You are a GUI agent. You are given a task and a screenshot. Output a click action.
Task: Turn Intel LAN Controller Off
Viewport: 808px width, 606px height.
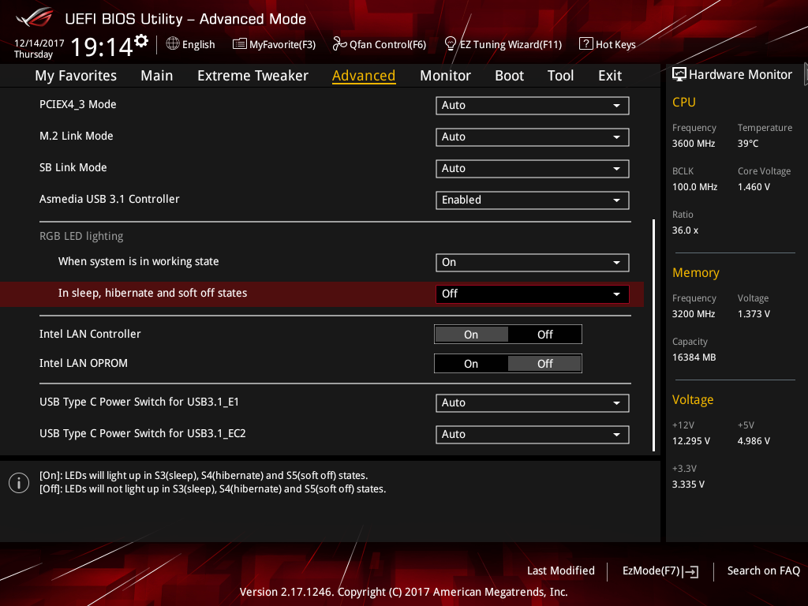point(544,335)
